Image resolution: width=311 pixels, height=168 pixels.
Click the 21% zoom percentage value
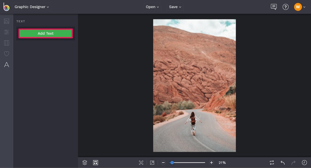point(222,163)
